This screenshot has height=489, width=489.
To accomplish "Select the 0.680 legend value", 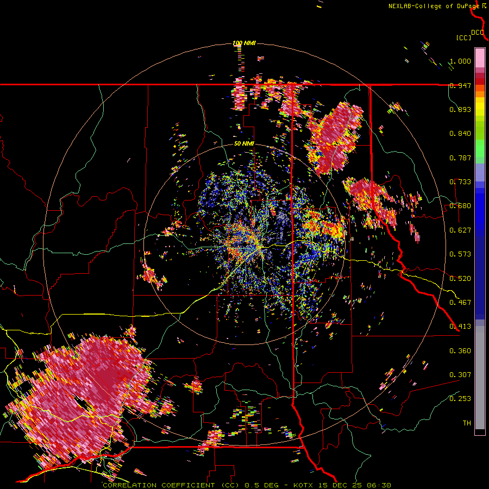I will [x=460, y=206].
